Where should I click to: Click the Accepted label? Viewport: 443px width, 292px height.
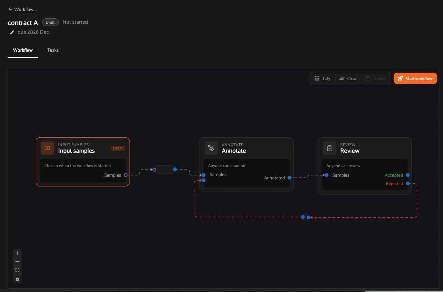[394, 175]
